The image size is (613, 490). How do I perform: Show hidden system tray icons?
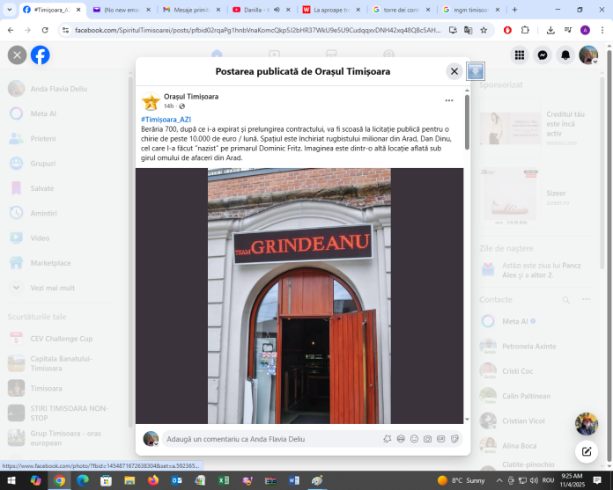[x=499, y=480]
